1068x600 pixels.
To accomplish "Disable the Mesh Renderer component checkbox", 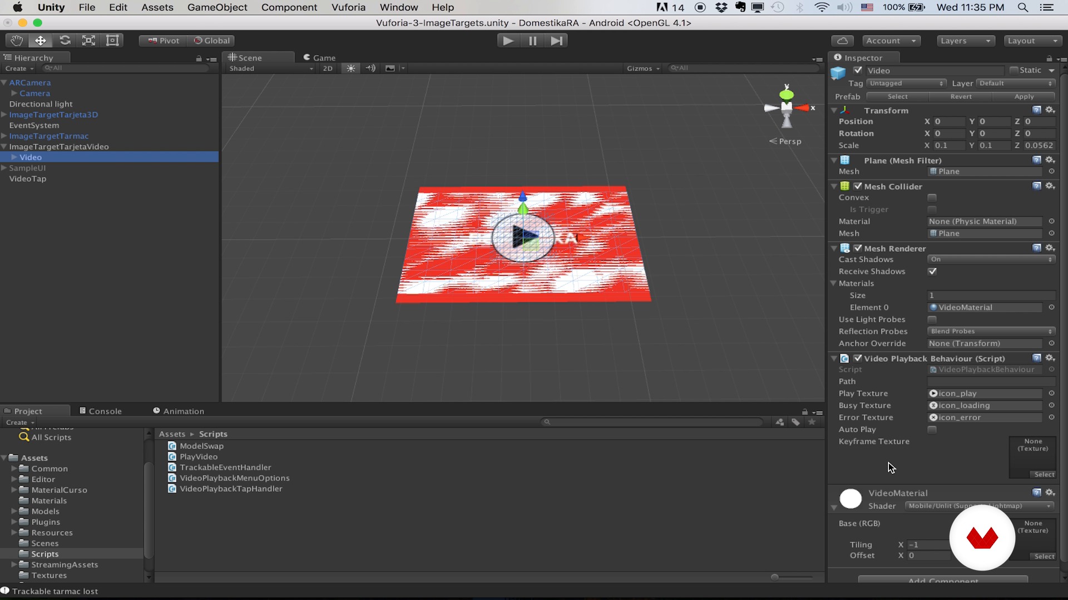I will click(858, 248).
